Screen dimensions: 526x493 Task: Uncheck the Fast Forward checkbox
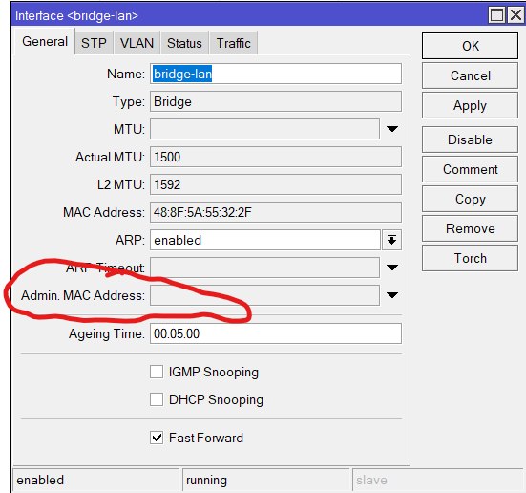[x=157, y=438]
